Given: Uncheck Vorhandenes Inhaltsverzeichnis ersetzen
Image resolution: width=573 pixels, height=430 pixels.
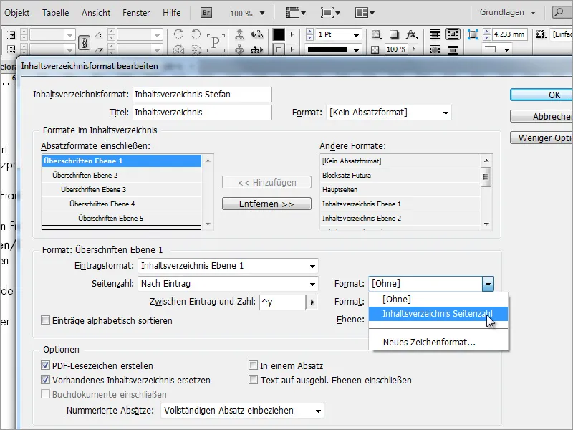Looking at the screenshot, I should pyautogui.click(x=45, y=380).
